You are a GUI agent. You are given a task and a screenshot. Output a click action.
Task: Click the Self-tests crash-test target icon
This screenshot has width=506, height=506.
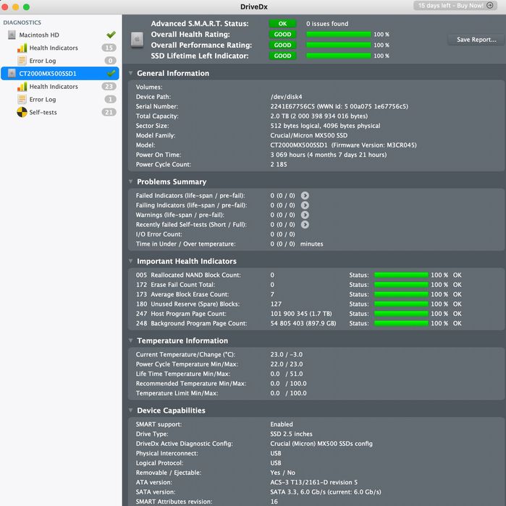point(22,112)
